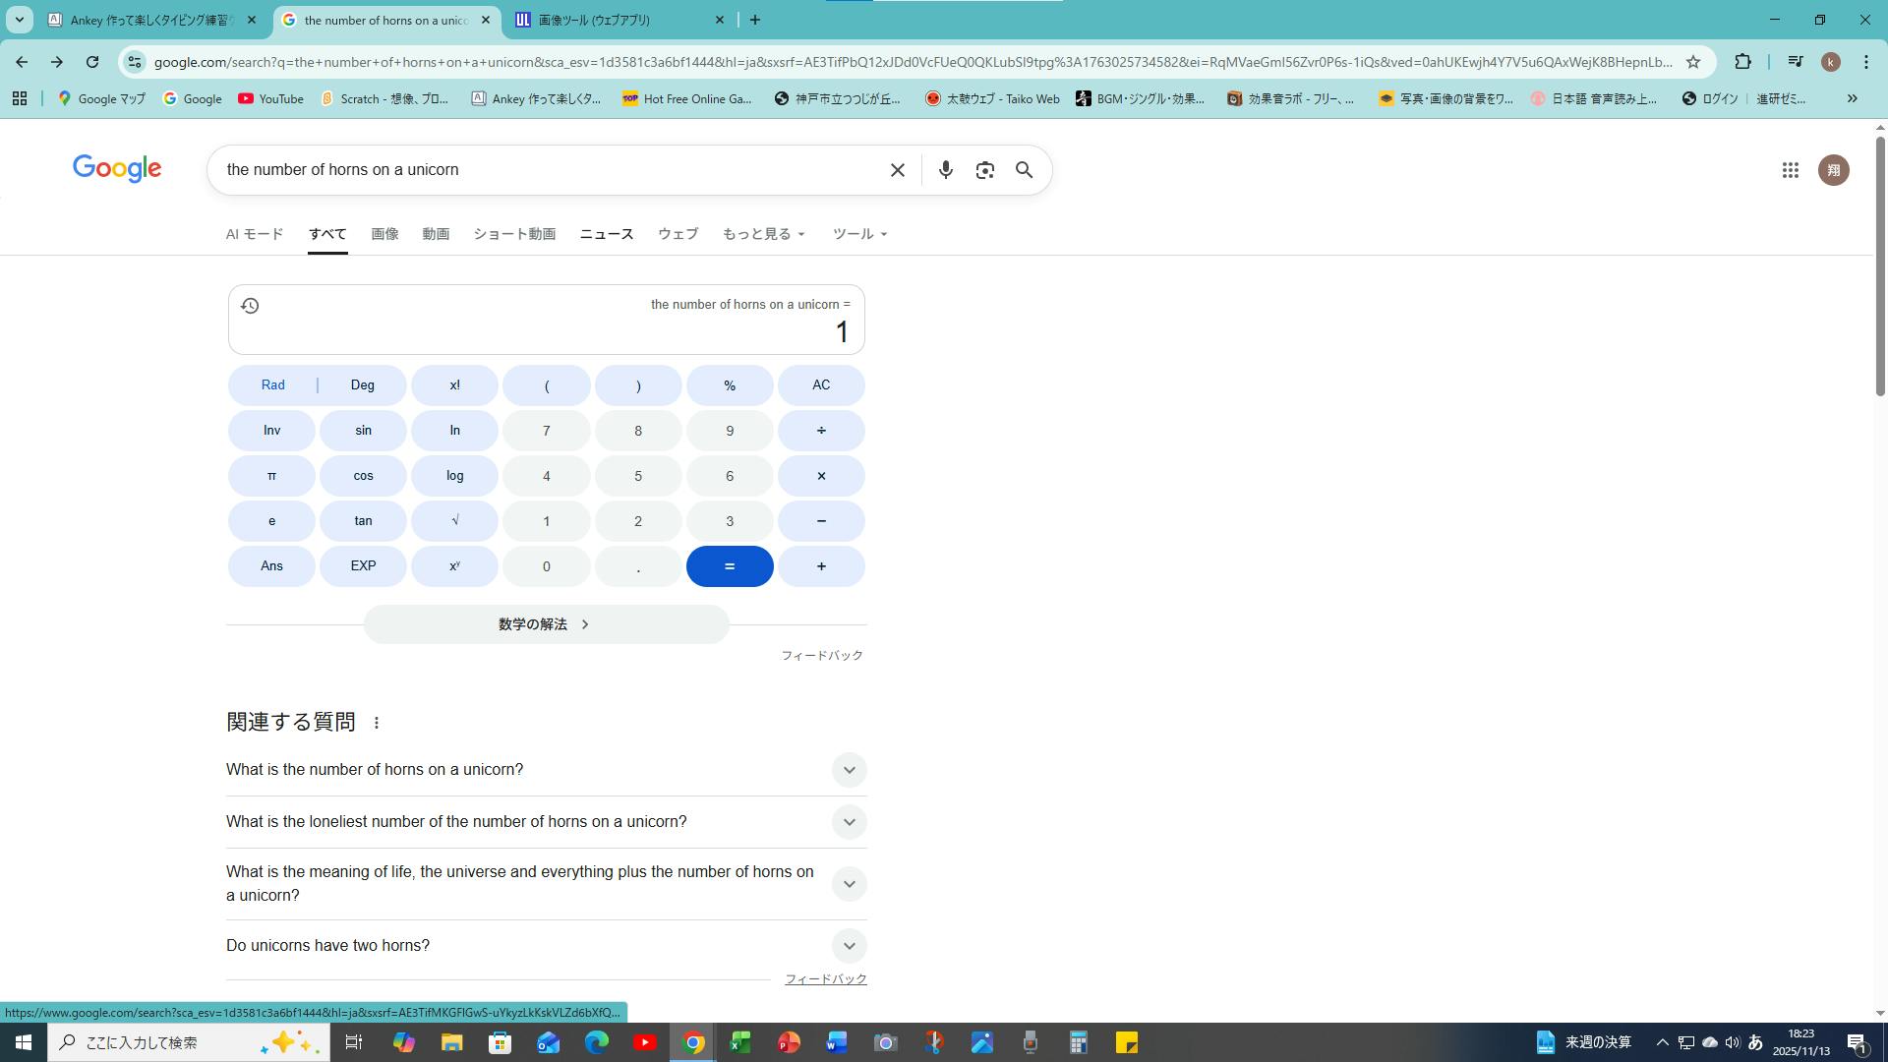1888x1062 pixels.
Task: Click the page vertical scrollbar thumb
Action: pos(1880,265)
